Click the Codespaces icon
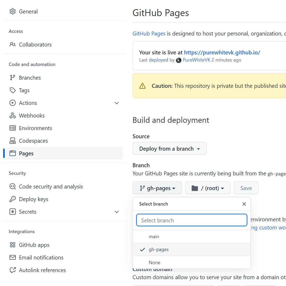The image size is (286, 286). (12, 141)
